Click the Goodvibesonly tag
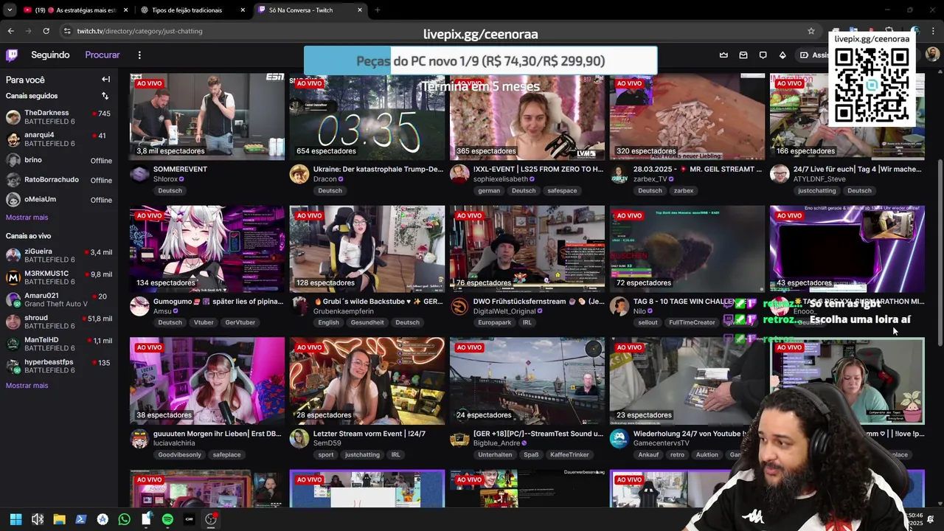Screen dimensions: 944x531 pyautogui.click(x=179, y=455)
